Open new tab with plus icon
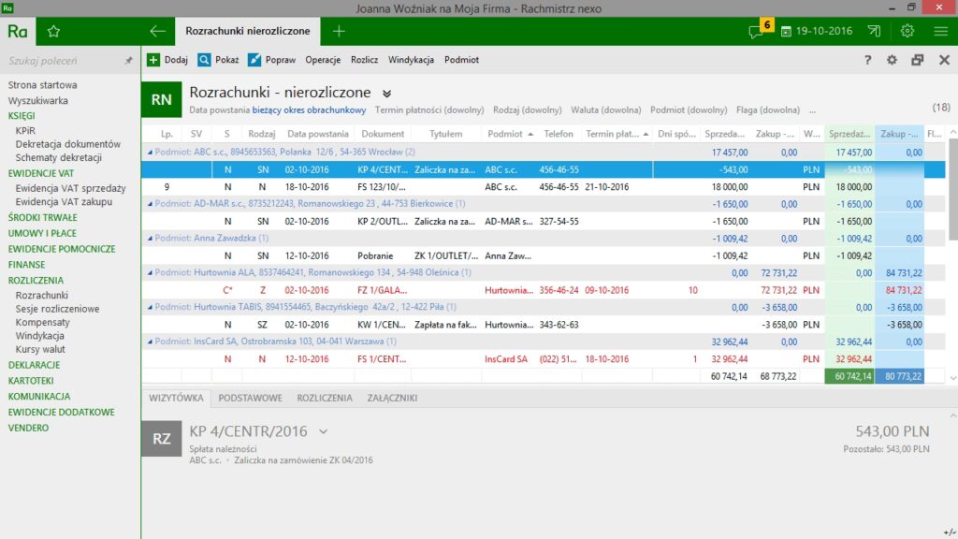958x539 pixels. (339, 31)
